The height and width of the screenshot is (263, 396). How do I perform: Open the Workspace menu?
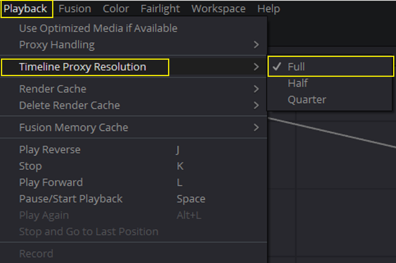[x=218, y=9]
